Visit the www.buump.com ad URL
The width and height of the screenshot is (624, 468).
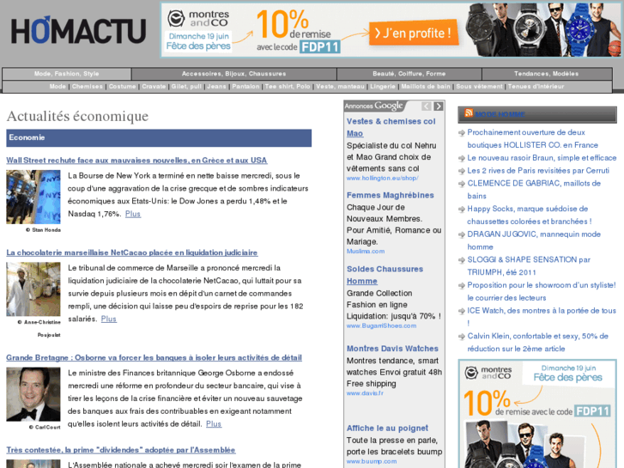pos(372,461)
